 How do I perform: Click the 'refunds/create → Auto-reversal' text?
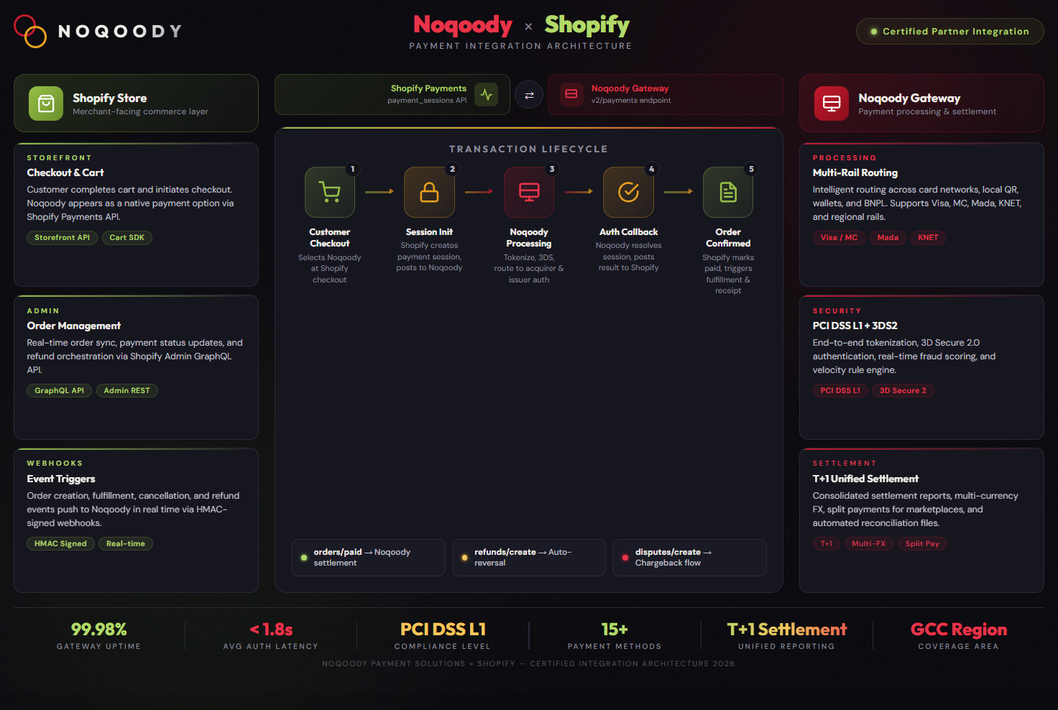[x=523, y=558]
